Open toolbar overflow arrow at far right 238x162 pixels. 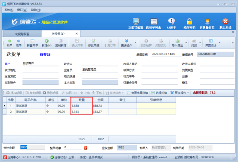[233, 43]
